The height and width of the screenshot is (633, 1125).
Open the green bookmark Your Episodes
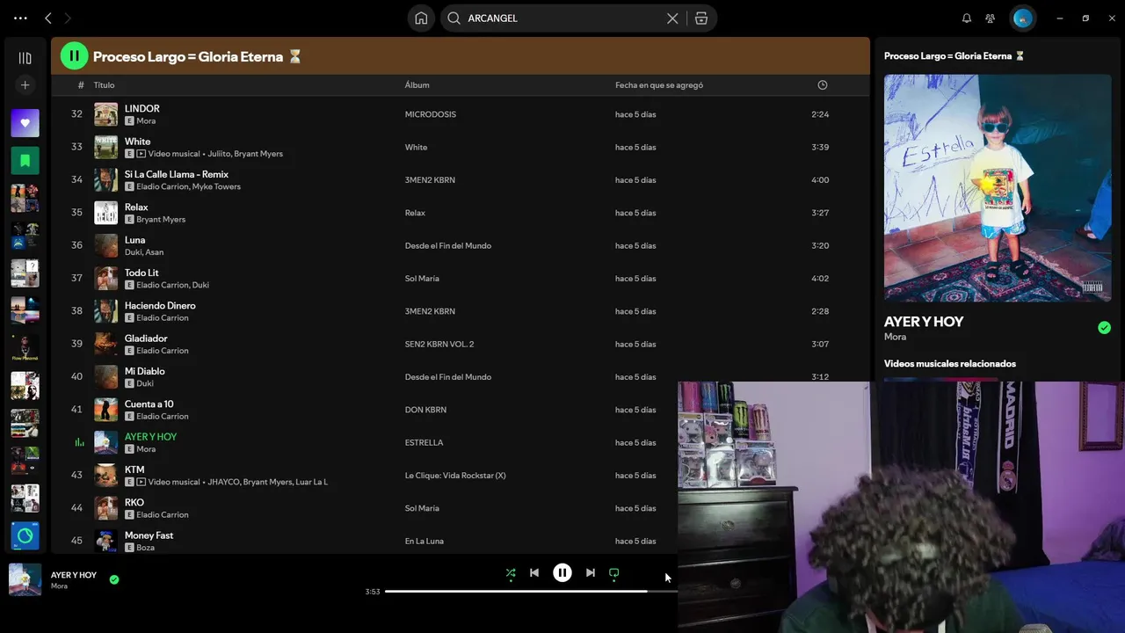click(25, 161)
